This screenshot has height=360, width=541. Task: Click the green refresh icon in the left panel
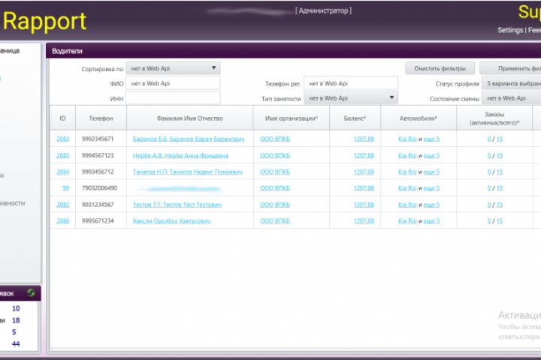point(31,292)
